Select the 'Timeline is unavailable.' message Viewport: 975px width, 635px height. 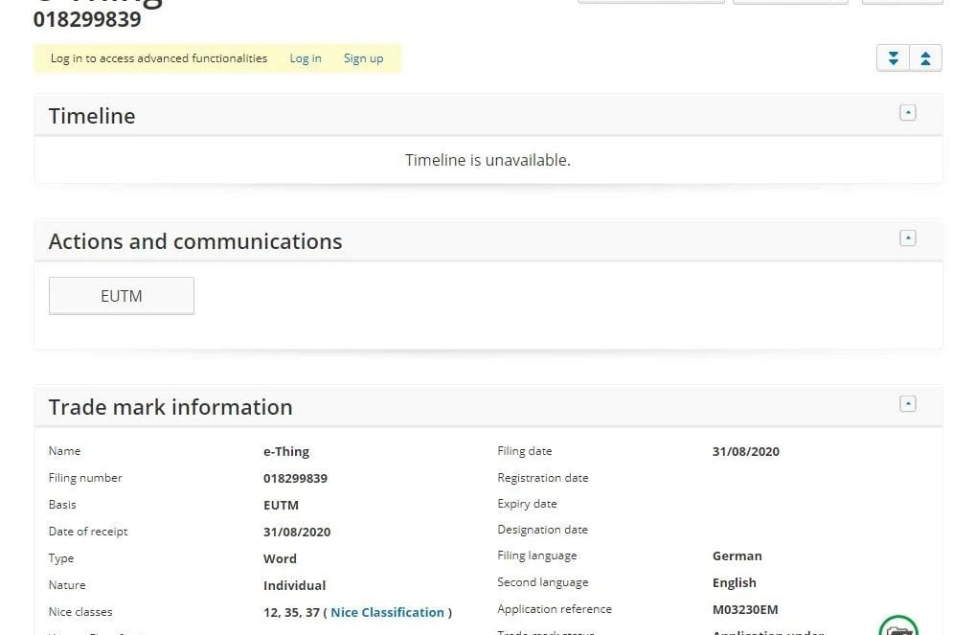pyautogui.click(x=488, y=161)
